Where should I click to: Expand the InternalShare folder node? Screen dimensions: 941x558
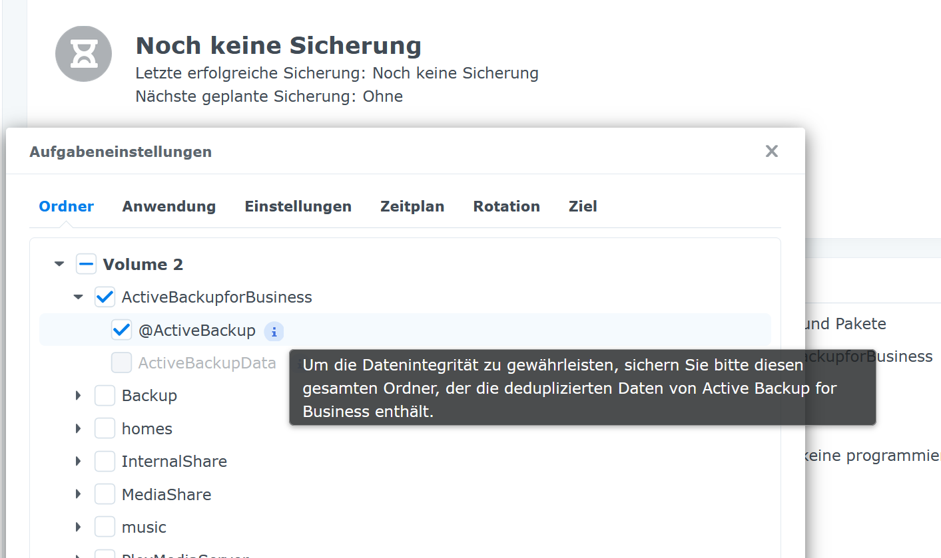pos(78,460)
